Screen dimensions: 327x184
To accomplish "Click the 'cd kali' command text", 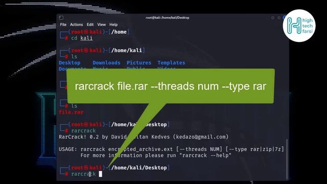I will [82, 38].
